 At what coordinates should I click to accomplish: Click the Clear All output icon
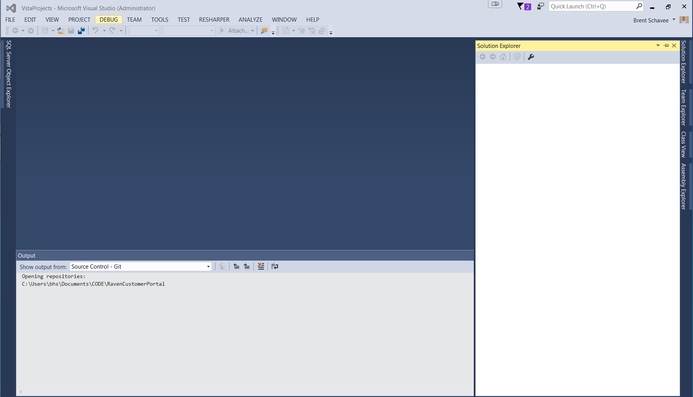click(261, 266)
